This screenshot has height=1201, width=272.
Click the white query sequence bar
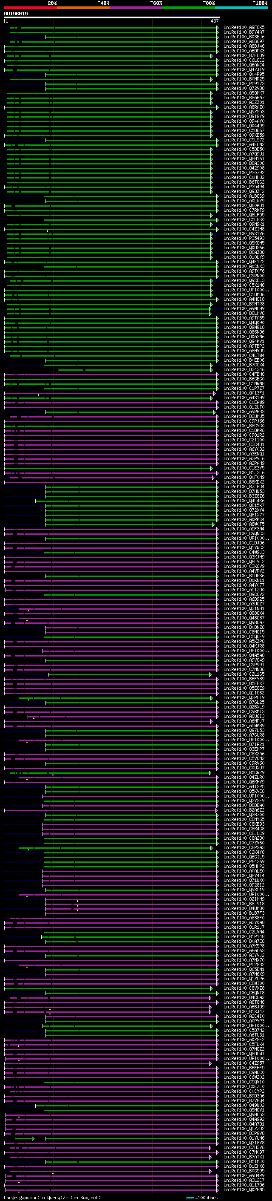click(x=112, y=17)
